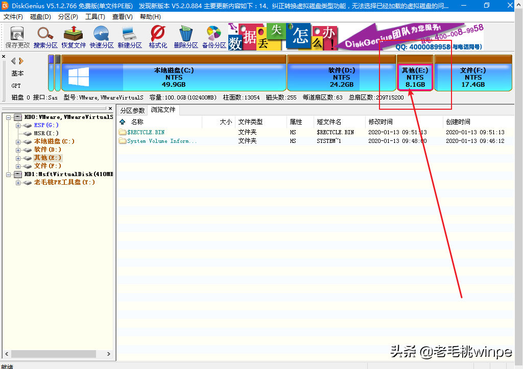Viewport: 523px width, 369px height.
Task: Click the 基本 label in left sidebar
Action: pos(17,73)
